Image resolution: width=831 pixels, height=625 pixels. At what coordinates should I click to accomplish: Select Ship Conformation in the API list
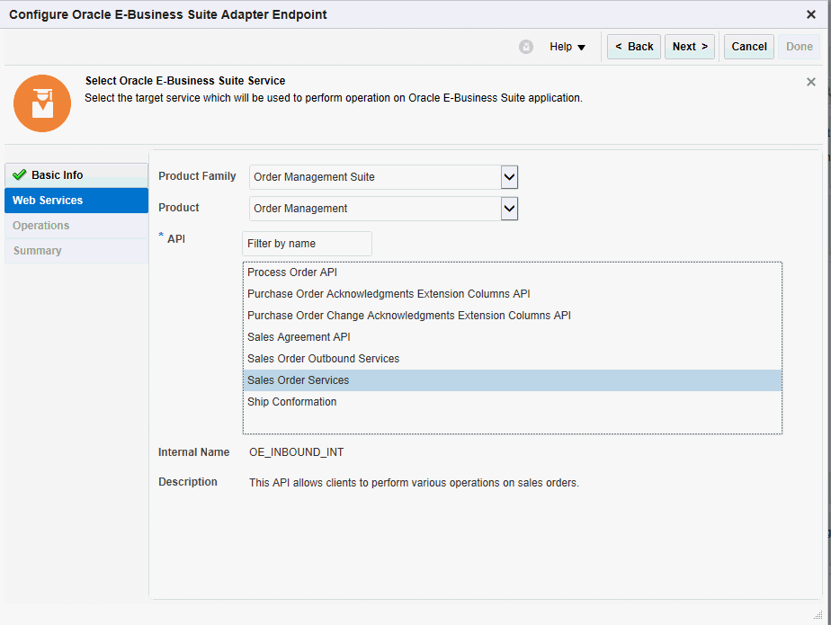tap(512, 402)
